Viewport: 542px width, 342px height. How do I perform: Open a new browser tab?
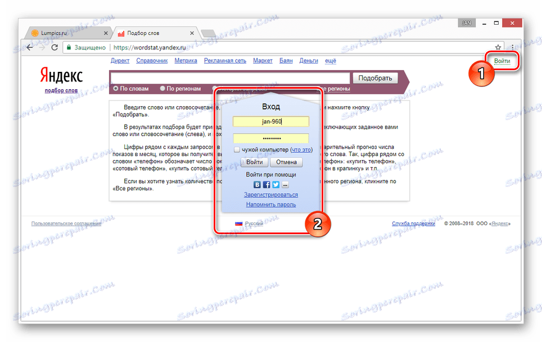click(208, 33)
